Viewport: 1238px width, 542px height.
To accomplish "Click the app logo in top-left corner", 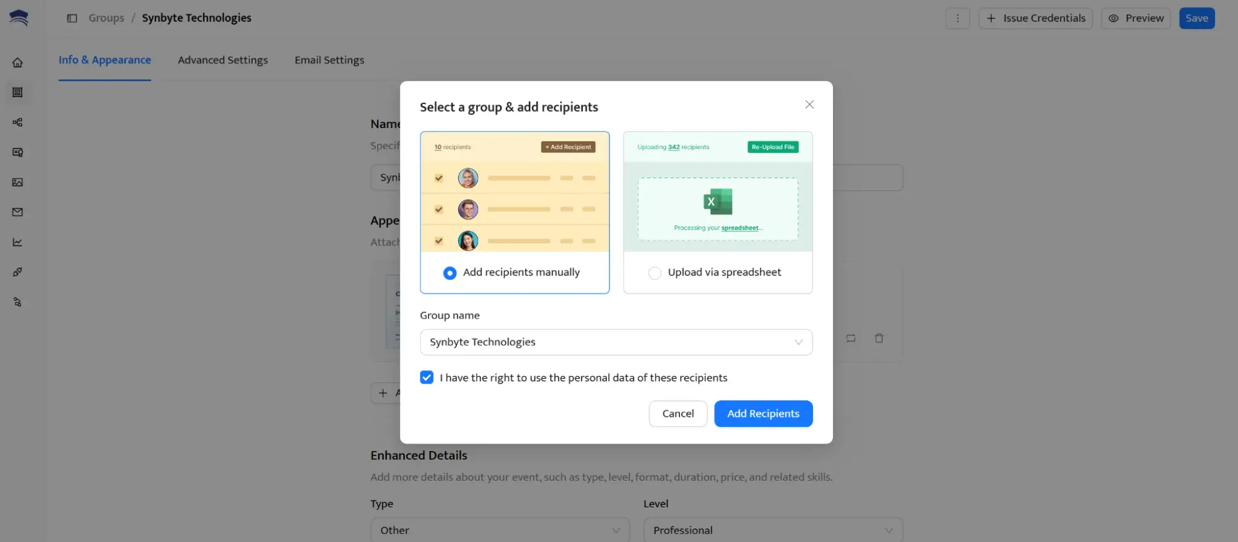I will [19, 18].
